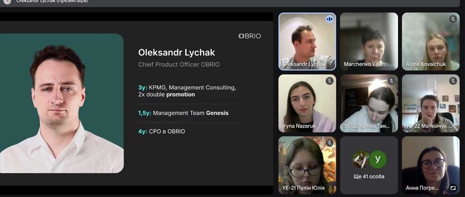The image size is (465, 197).
Task: Click the 'Oleksandr Lychak' slide heading
Action: 177,53
